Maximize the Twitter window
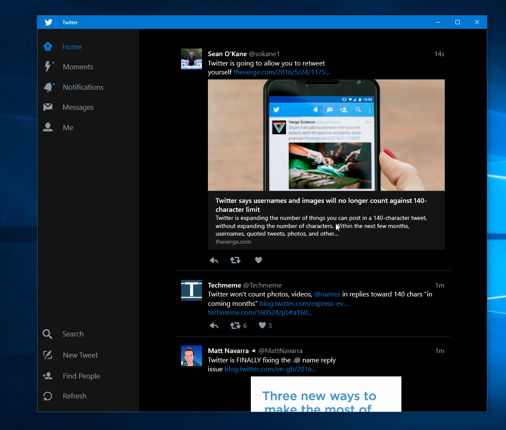This screenshot has width=506, height=430. pos(457,22)
